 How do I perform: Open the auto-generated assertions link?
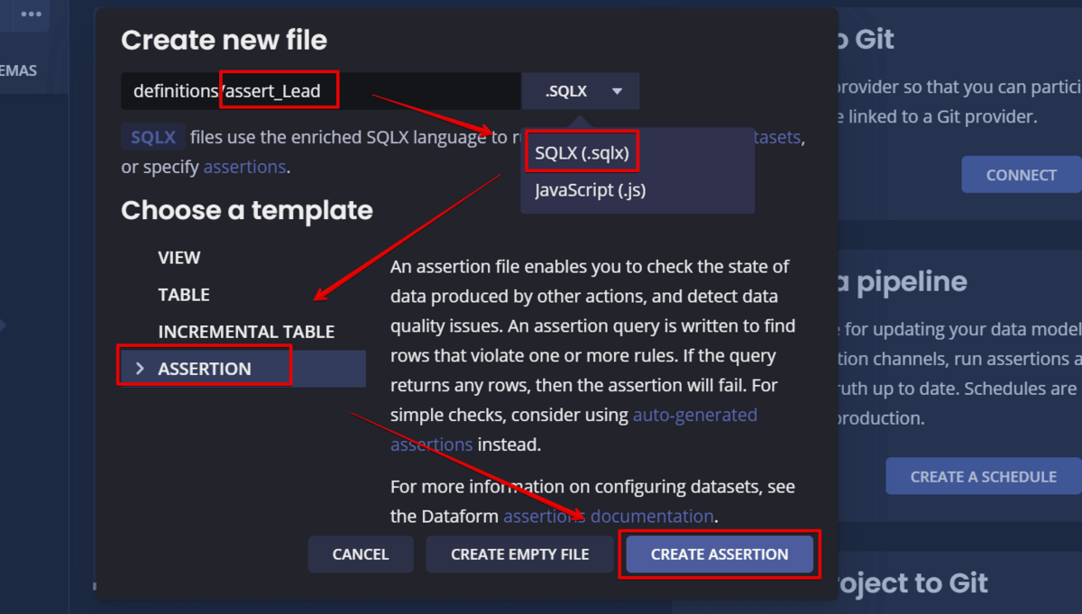(x=694, y=416)
